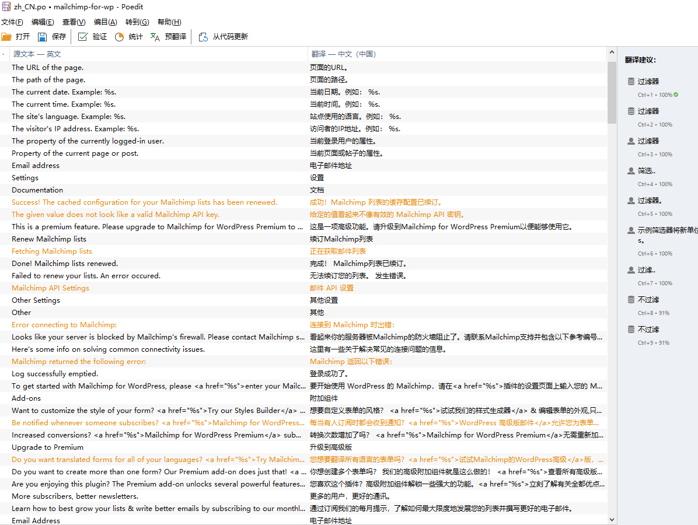
Task: Click the person icon beside the Ctrl+3 suggestion
Action: click(x=630, y=140)
